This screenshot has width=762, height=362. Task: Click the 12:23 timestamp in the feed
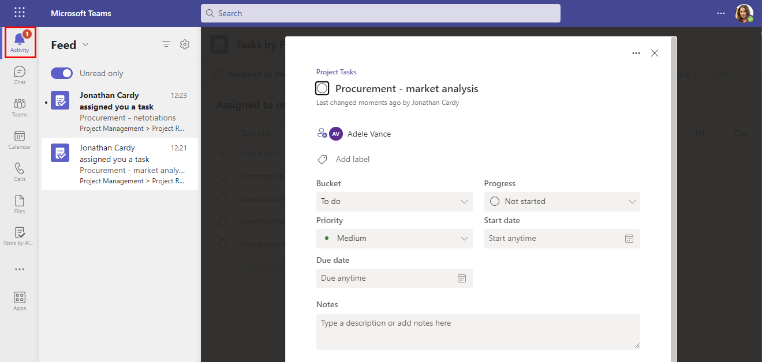pos(179,95)
